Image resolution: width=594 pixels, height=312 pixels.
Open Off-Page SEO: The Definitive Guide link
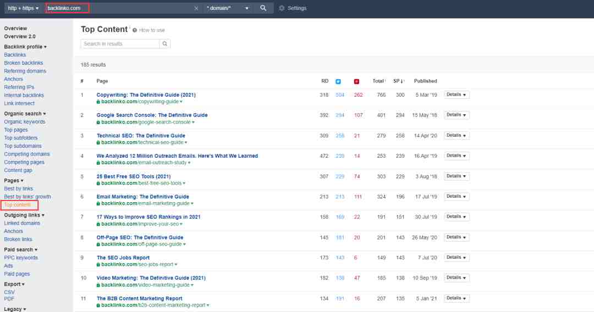click(140, 237)
